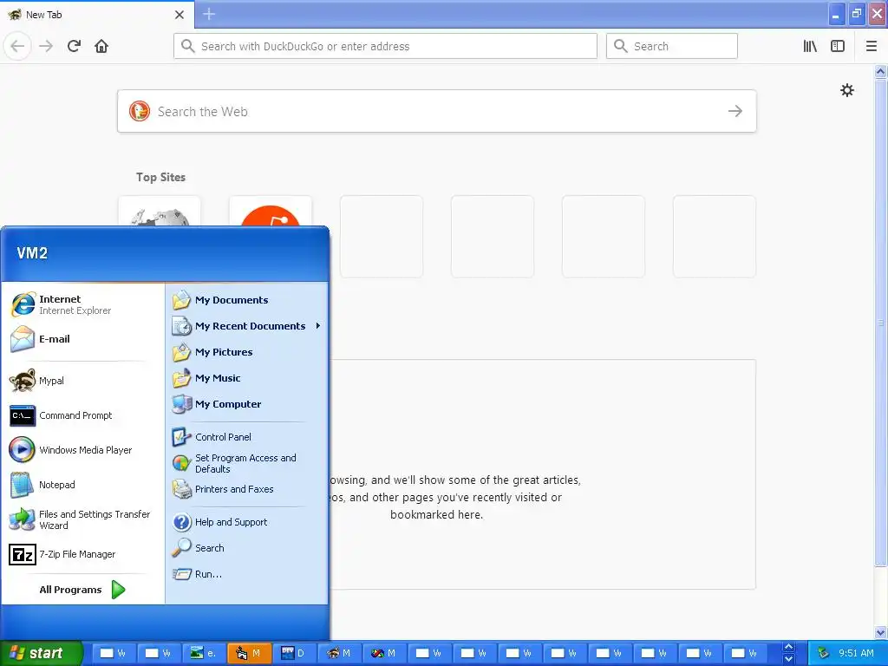This screenshot has width=888, height=666.
Task: Open E-mail from Start menu
Action: click(x=82, y=339)
